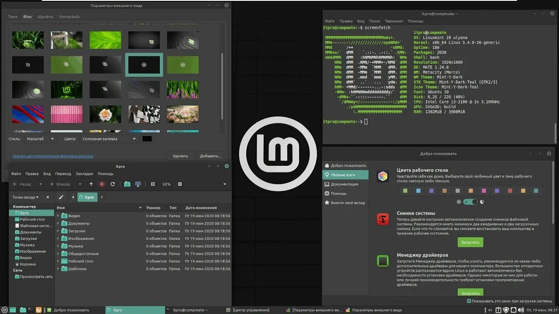This screenshot has height=314, width=559.
Task: Zoom out file manager view
Action: 153,184
